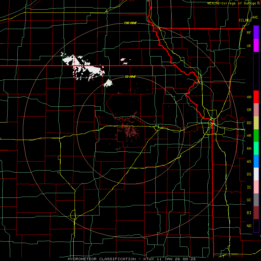
Task: Click the BI legend label
Action: coord(249,213)
